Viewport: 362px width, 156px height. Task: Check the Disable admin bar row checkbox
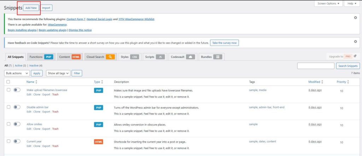tap(8, 107)
